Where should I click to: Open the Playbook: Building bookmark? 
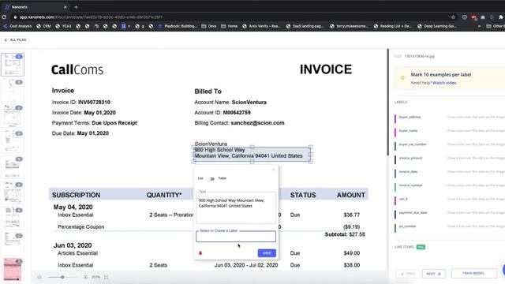(x=178, y=26)
